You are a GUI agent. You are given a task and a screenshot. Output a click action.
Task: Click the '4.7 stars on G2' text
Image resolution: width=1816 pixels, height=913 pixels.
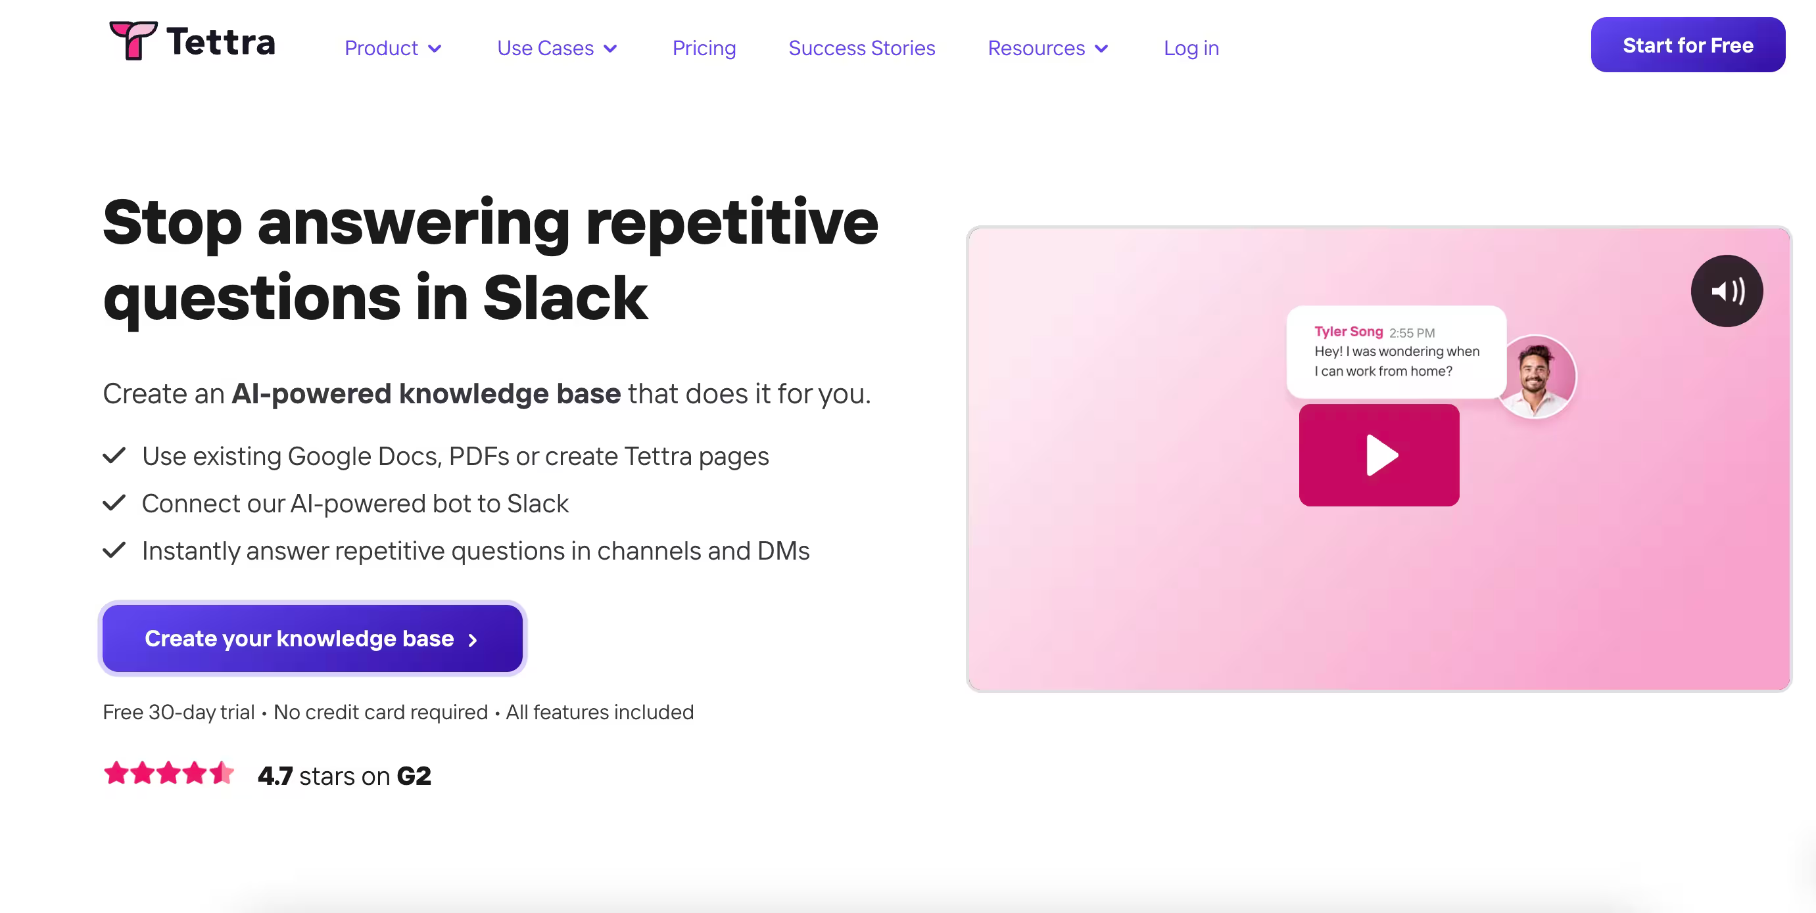click(344, 776)
